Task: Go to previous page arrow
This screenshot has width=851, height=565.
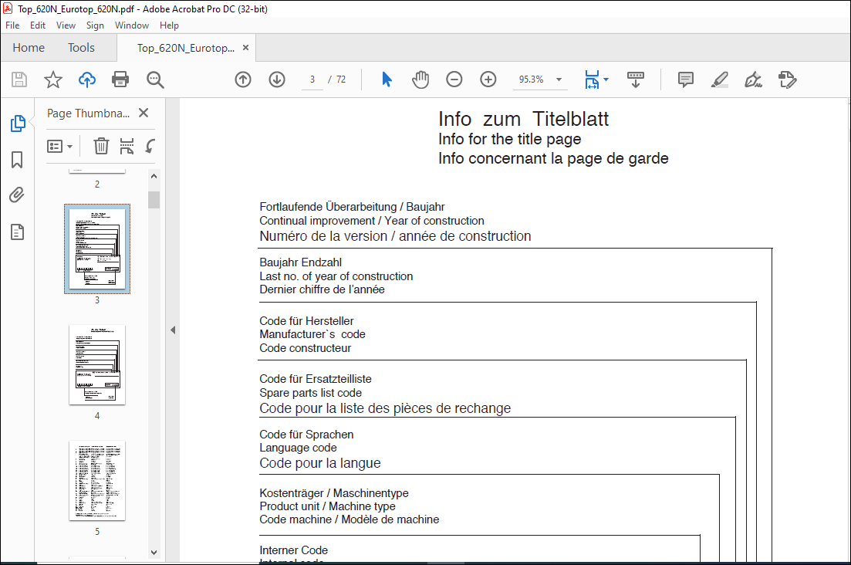Action: coord(243,80)
